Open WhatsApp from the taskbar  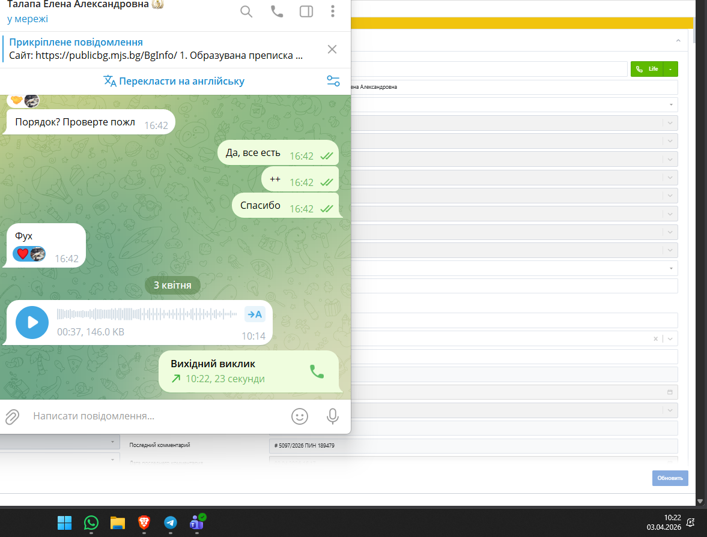(91, 523)
